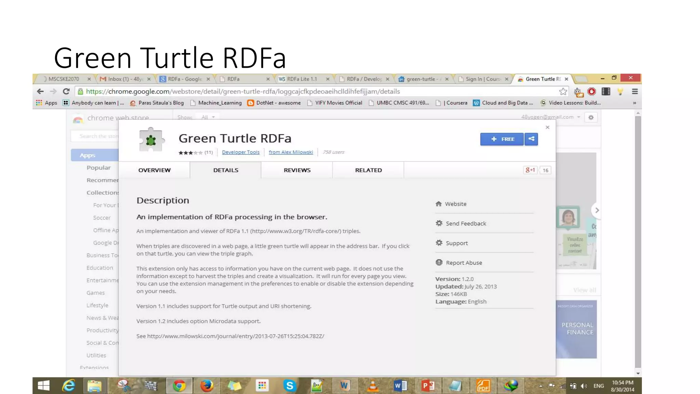Click the volume icon in system tray
Image resolution: width=700 pixels, height=394 pixels.
point(584,386)
